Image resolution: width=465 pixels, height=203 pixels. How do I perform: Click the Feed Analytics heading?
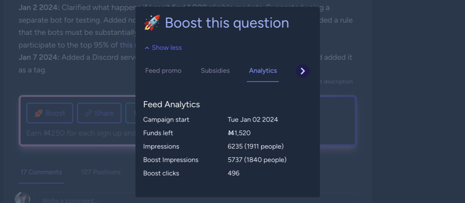click(171, 105)
